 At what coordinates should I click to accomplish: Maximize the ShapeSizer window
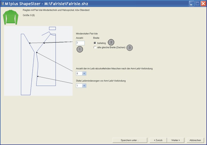pos(197,4)
